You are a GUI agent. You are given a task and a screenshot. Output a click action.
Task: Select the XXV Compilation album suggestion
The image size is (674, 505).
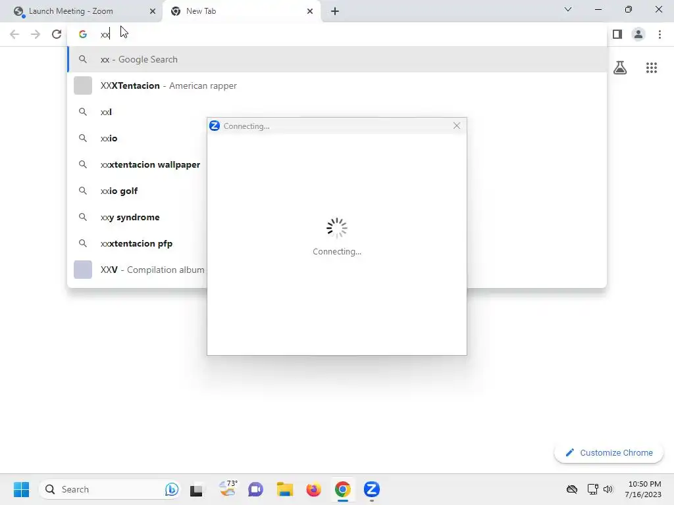[137, 270]
